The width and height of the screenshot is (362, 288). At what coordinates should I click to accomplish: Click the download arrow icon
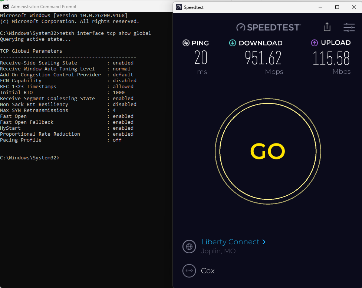233,43
